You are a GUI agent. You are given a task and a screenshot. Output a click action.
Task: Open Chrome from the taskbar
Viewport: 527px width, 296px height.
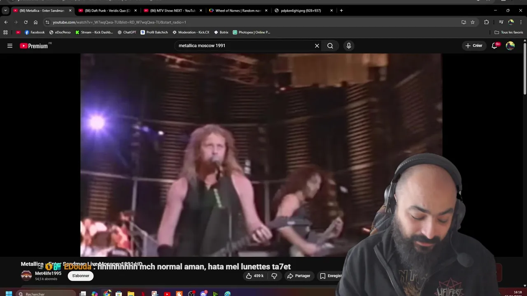107,294
